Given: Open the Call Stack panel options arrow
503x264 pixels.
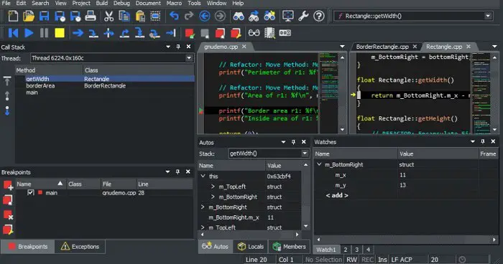Looking at the screenshot, I should click(x=168, y=47).
